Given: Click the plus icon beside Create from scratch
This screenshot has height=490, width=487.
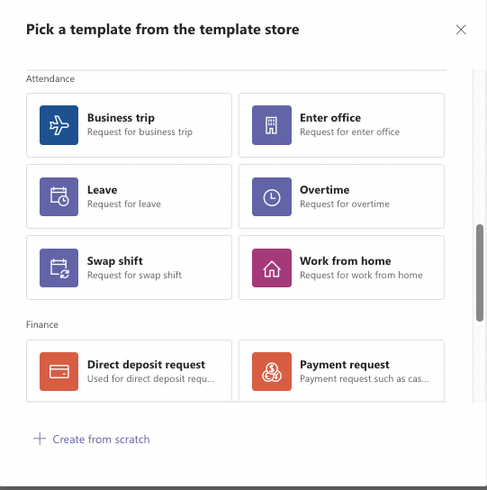Looking at the screenshot, I should point(40,439).
